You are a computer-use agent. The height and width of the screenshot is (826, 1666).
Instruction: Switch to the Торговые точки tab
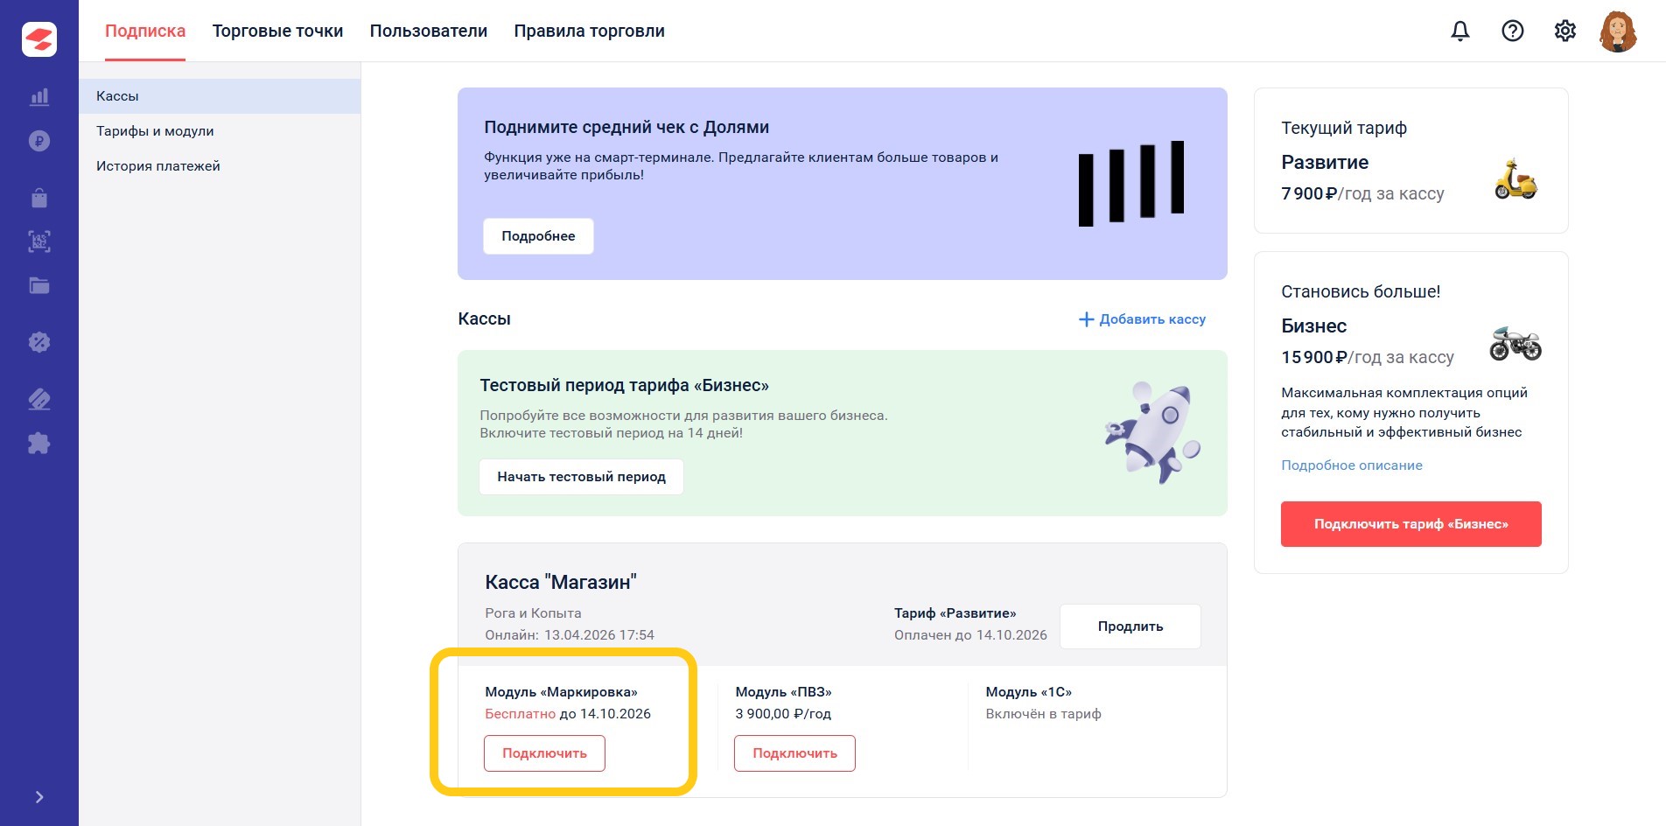tap(277, 31)
